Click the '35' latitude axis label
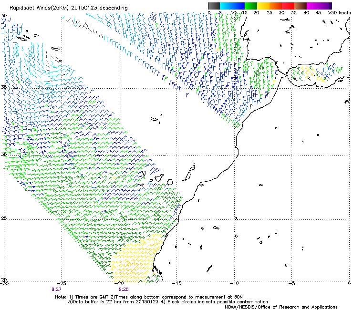This screenshot has width=353, height=310. point(4,87)
